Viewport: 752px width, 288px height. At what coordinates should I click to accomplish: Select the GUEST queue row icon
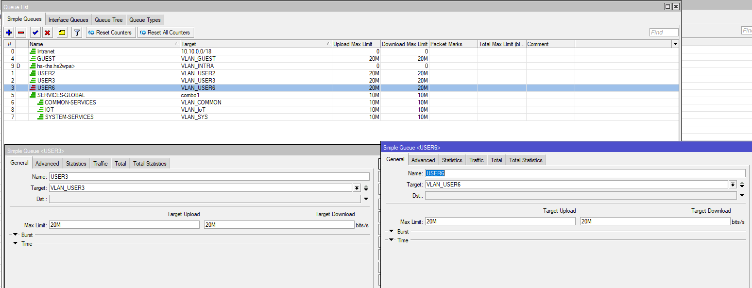(x=33, y=59)
